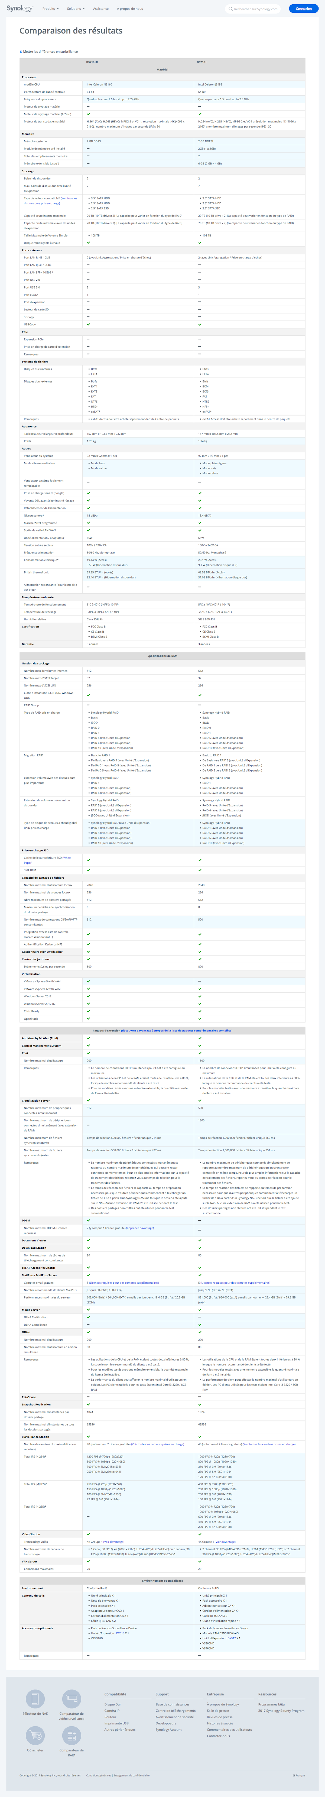
Task: Open the Caméra IP footer link
Action: 112,1711
